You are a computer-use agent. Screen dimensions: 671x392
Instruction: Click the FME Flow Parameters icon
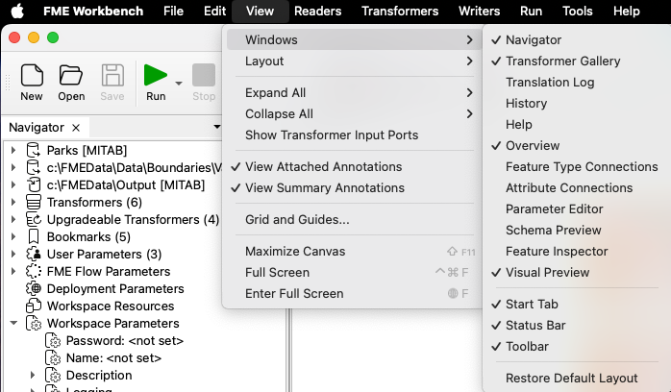point(34,272)
